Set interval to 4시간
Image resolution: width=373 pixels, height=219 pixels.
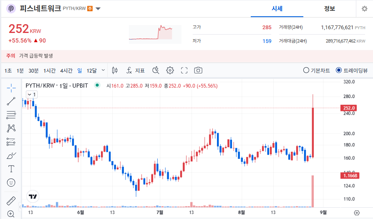[x=66, y=70]
